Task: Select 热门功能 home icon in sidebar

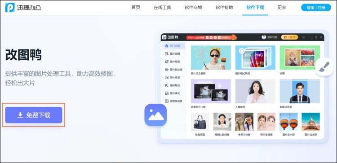Action: [166, 46]
